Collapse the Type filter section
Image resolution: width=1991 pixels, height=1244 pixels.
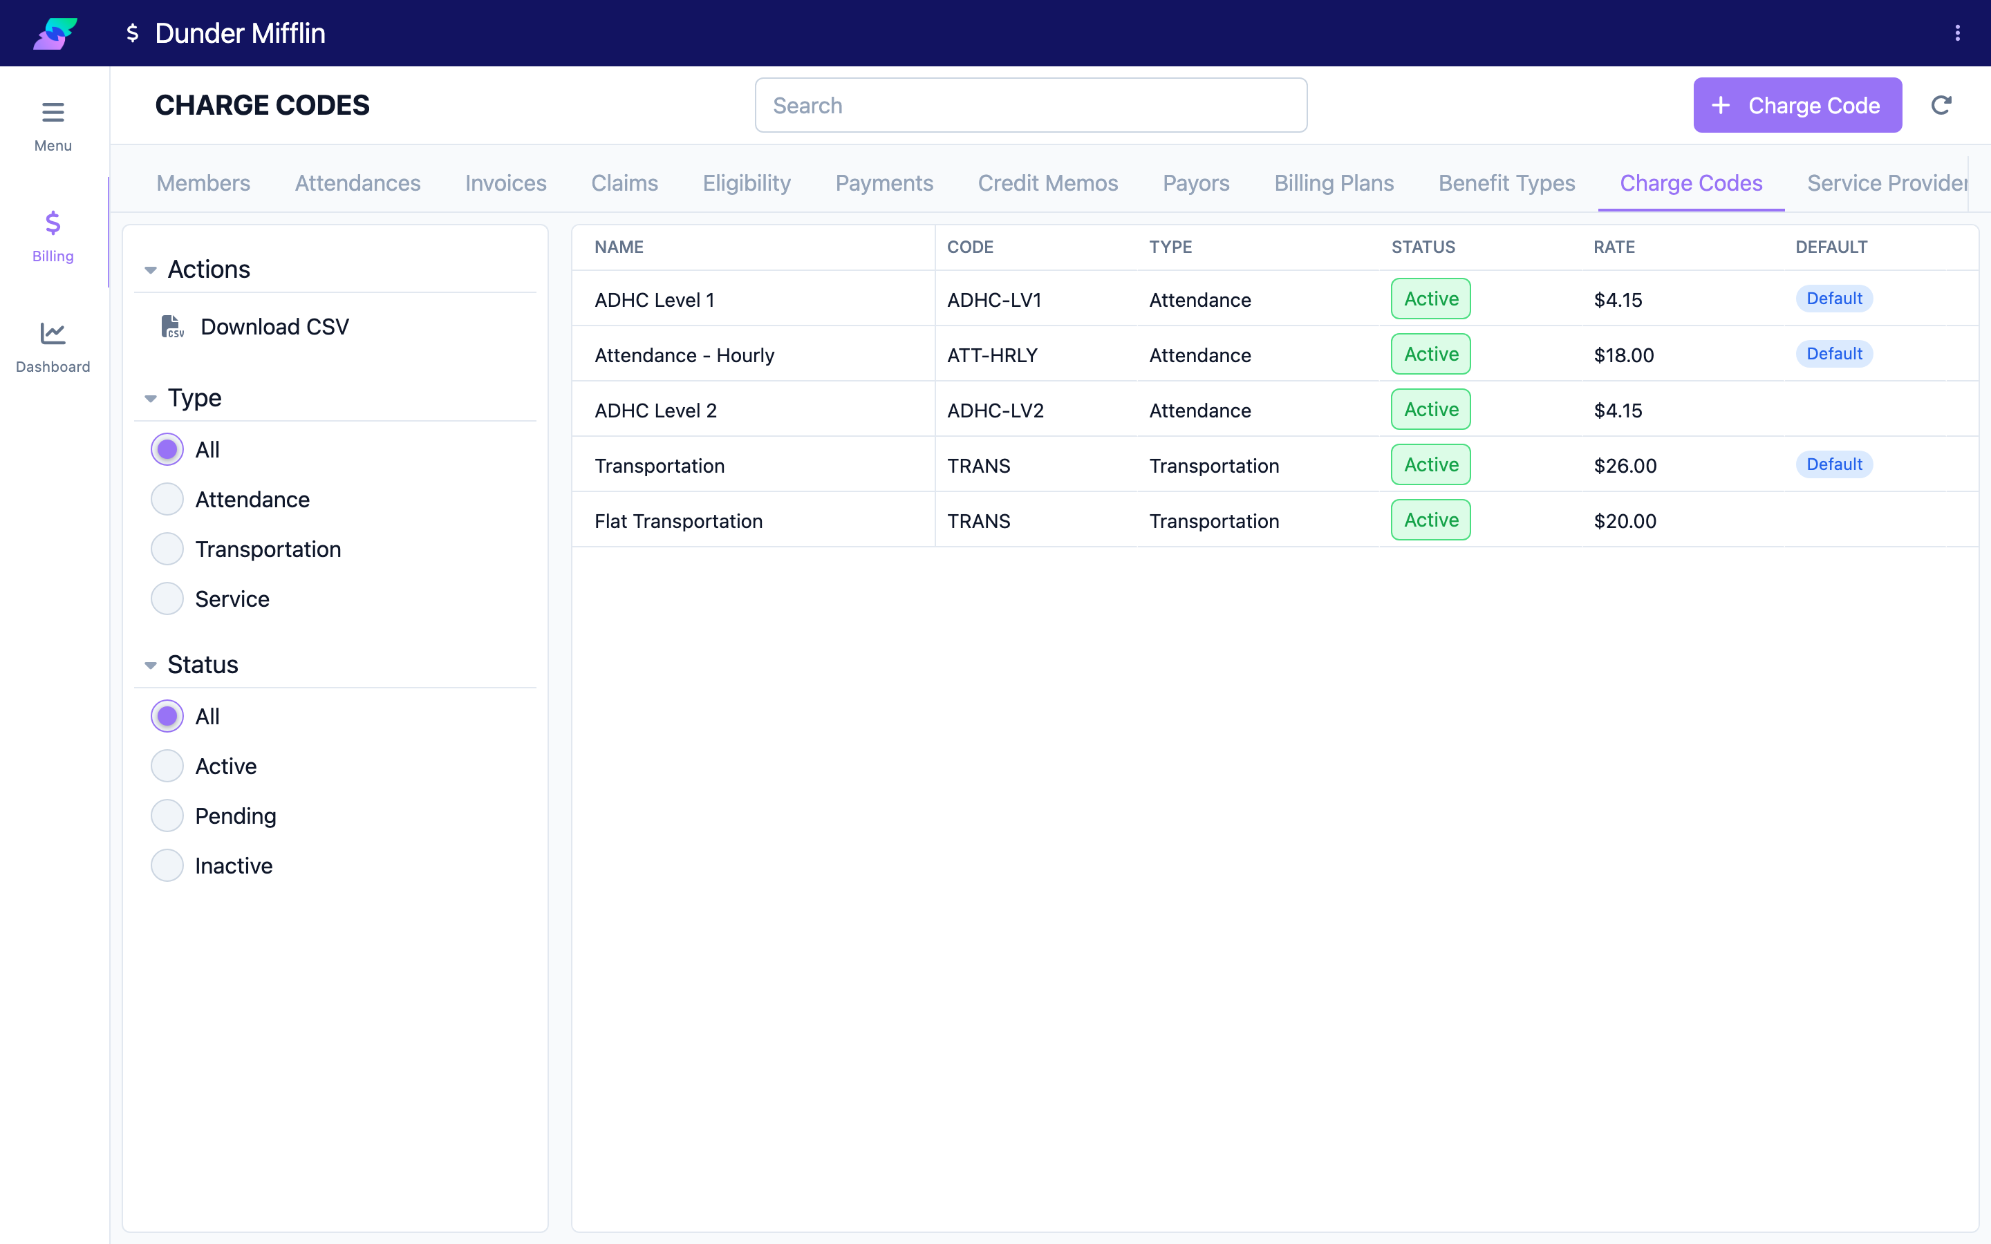coord(151,398)
